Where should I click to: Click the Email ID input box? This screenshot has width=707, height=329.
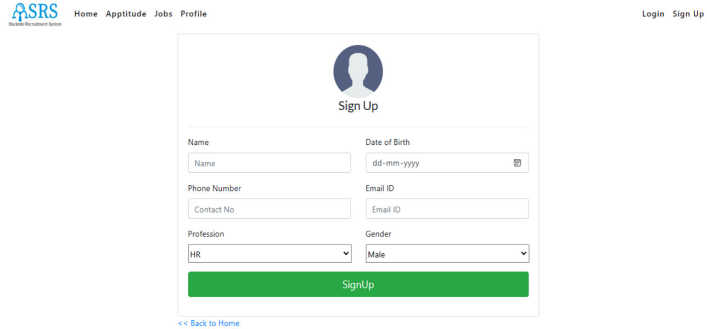pos(447,208)
